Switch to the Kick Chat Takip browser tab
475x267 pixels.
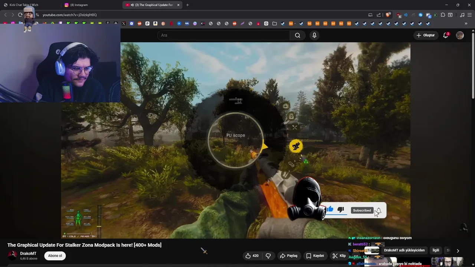point(30,5)
